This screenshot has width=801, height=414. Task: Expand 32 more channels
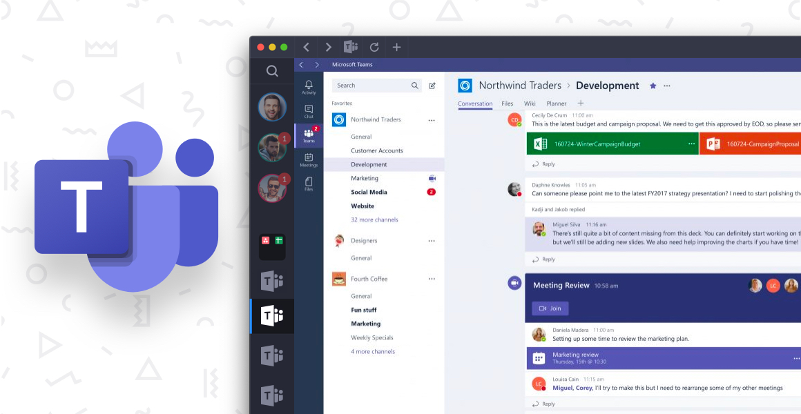(x=374, y=219)
